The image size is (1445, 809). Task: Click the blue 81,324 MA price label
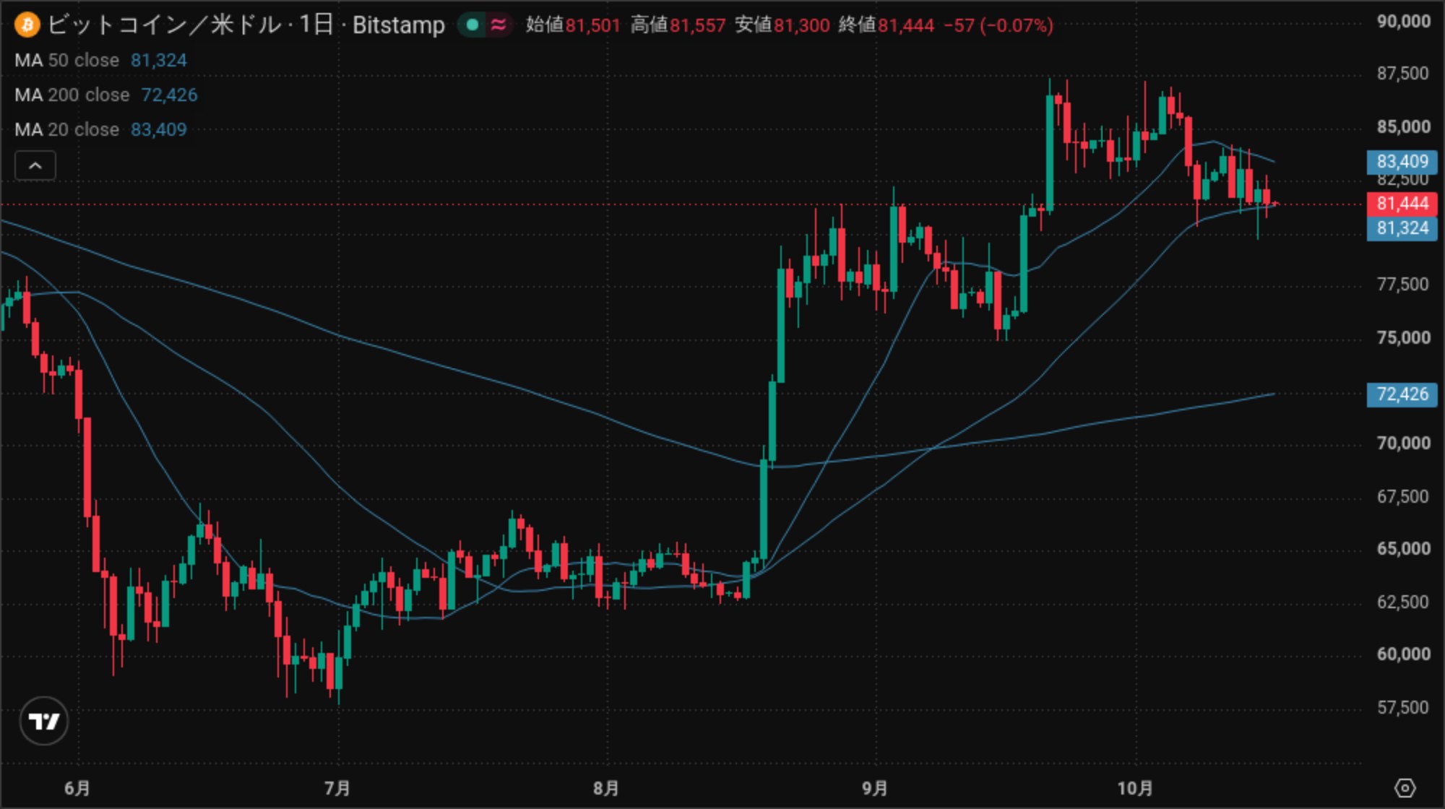tap(1402, 228)
